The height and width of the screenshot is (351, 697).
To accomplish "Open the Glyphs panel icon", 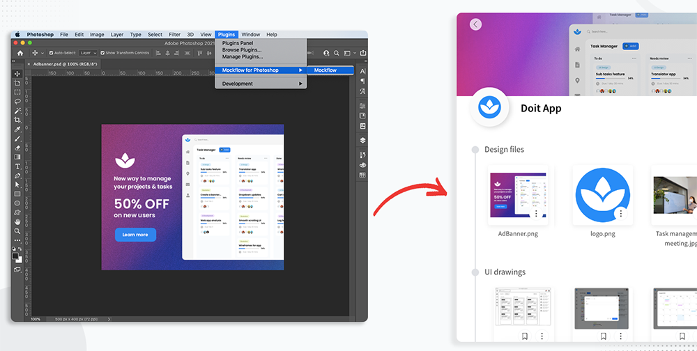I will 362,91.
